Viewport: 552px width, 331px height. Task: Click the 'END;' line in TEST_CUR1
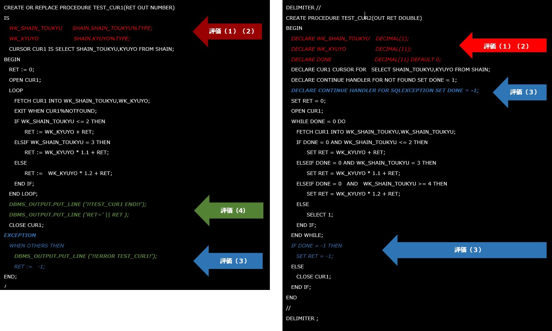point(10,277)
